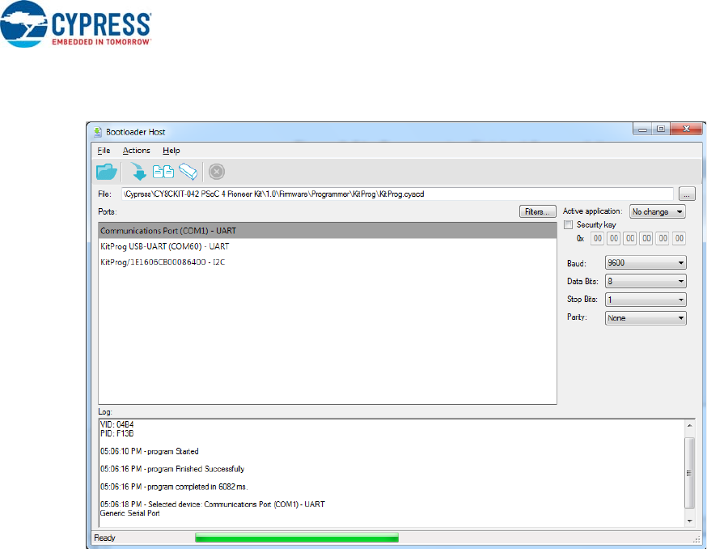Open the File menu

(104, 151)
